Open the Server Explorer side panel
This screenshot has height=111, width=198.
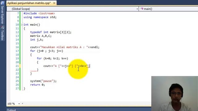point(2,14)
